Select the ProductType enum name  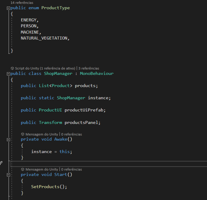(56, 8)
